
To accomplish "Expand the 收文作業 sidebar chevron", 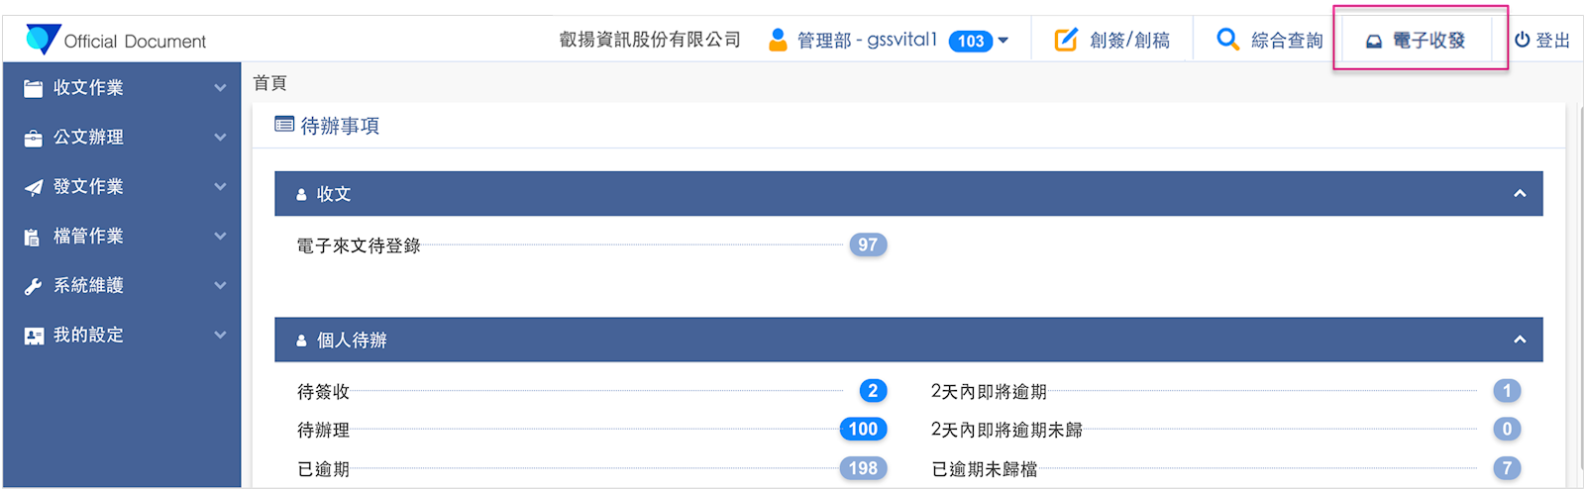I will tap(220, 88).
